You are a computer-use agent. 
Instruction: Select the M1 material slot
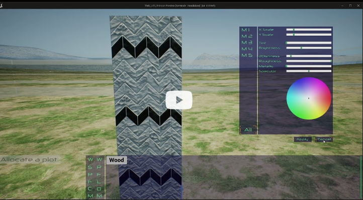(246, 30)
